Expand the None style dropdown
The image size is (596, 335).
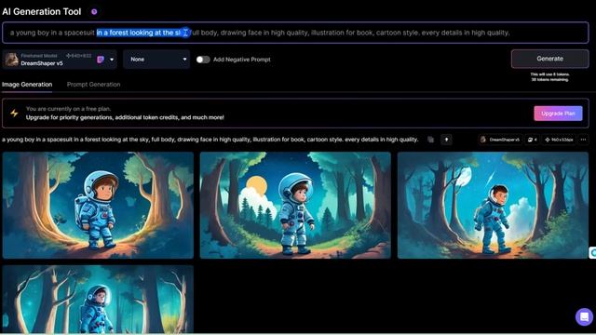pos(156,60)
